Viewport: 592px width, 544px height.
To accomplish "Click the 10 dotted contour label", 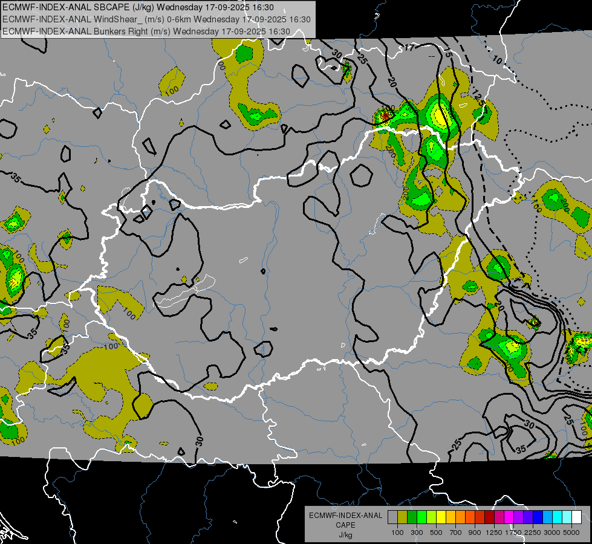I will point(496,60).
